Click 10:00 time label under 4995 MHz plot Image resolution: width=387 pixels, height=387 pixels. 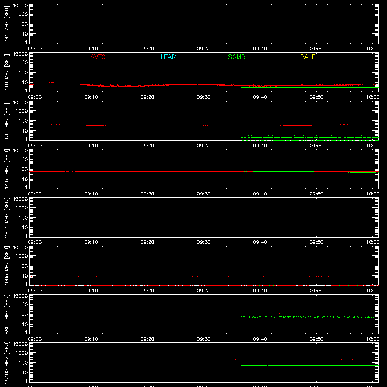(x=372, y=291)
